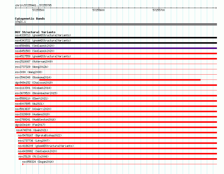Image resolution: width=224 pixels, height=174 pixels.
Task: Select the red bar under nsv25128 Mills2006
Action: pyautogui.click(x=118, y=159)
